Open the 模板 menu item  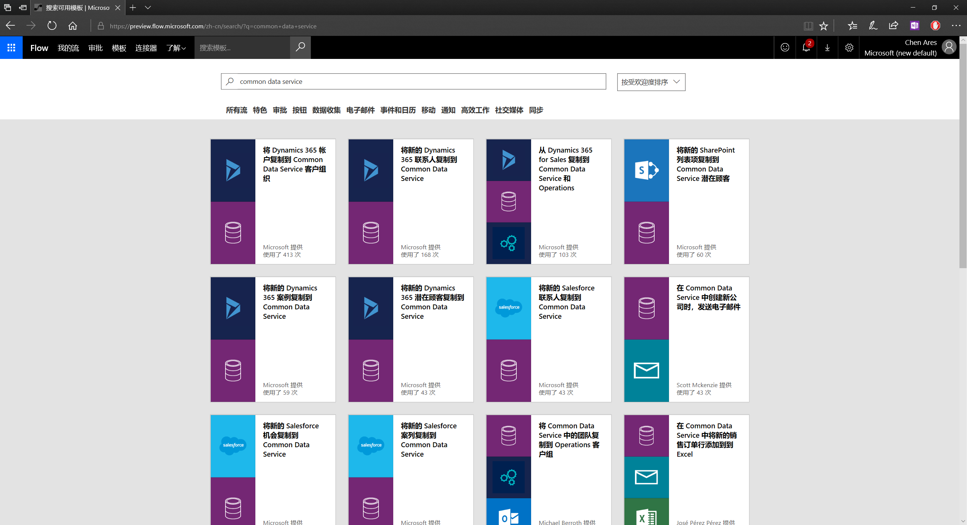coord(119,48)
